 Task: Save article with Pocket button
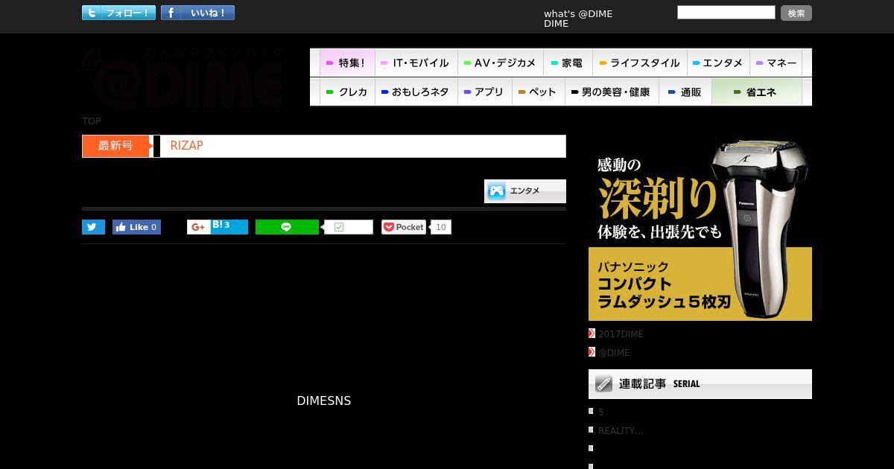click(403, 227)
